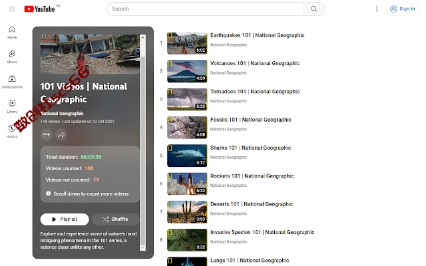
Task: Open the Sharks 101 video thumbnail
Action: (187, 156)
